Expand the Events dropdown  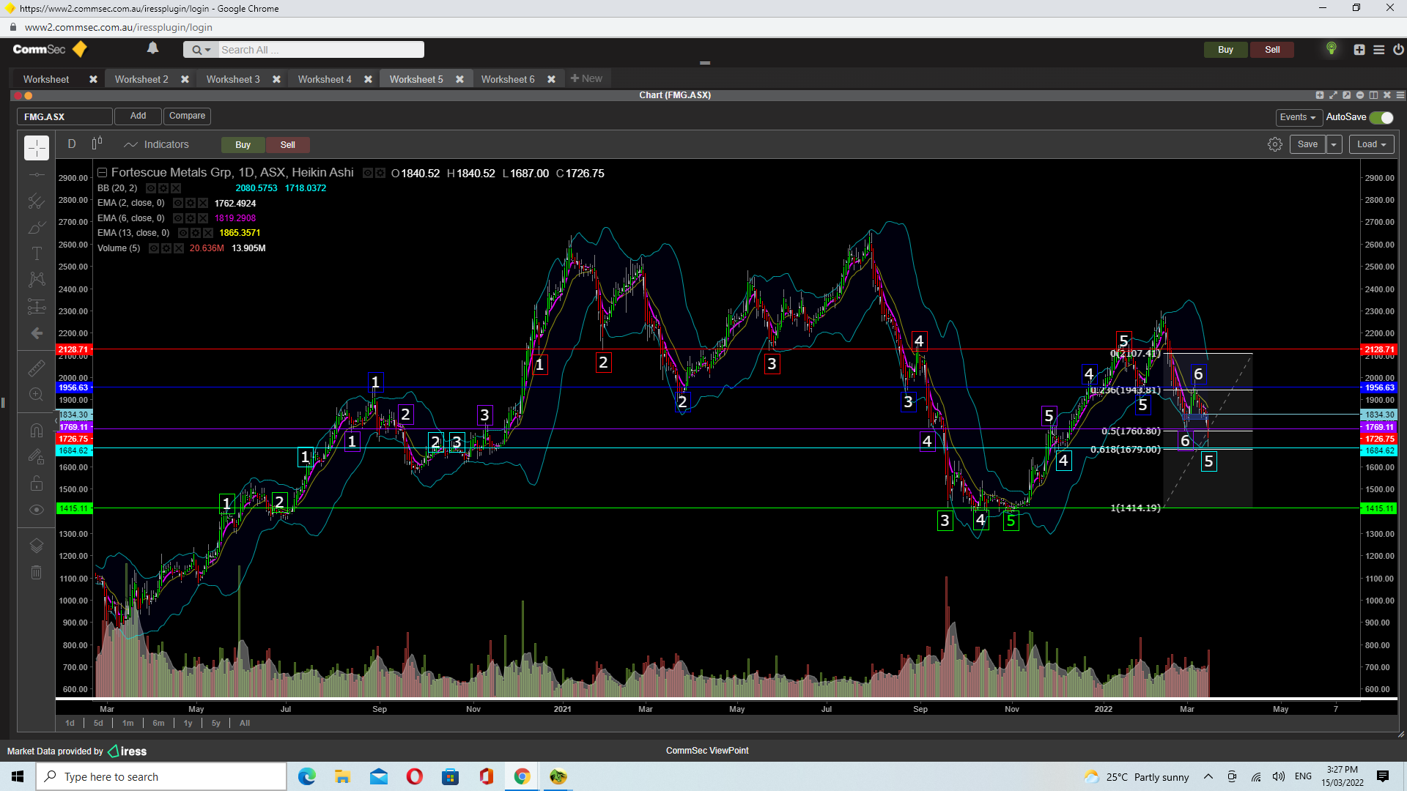point(1298,117)
